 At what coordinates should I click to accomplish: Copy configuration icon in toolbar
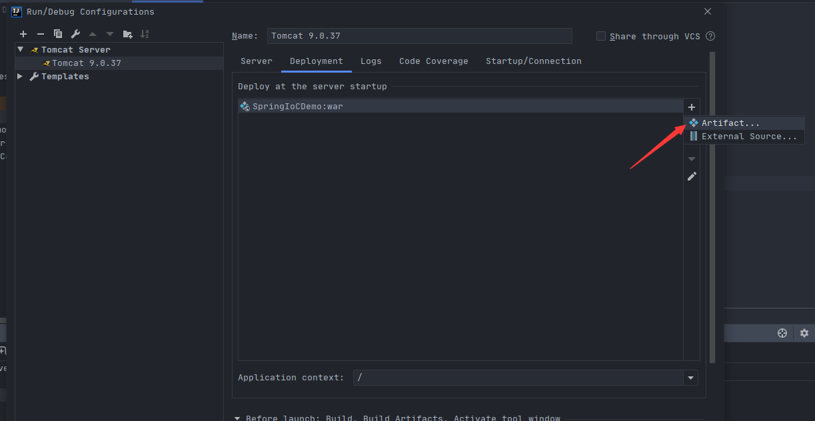[x=58, y=34]
